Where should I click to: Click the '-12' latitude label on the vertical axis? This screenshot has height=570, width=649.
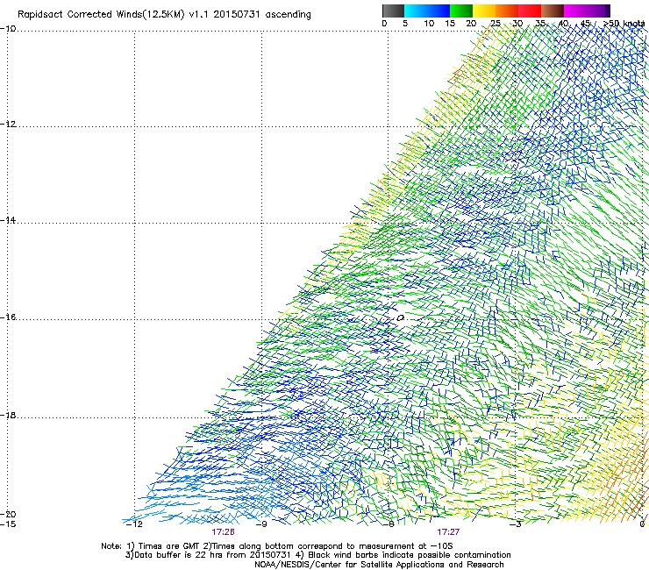coord(8,125)
